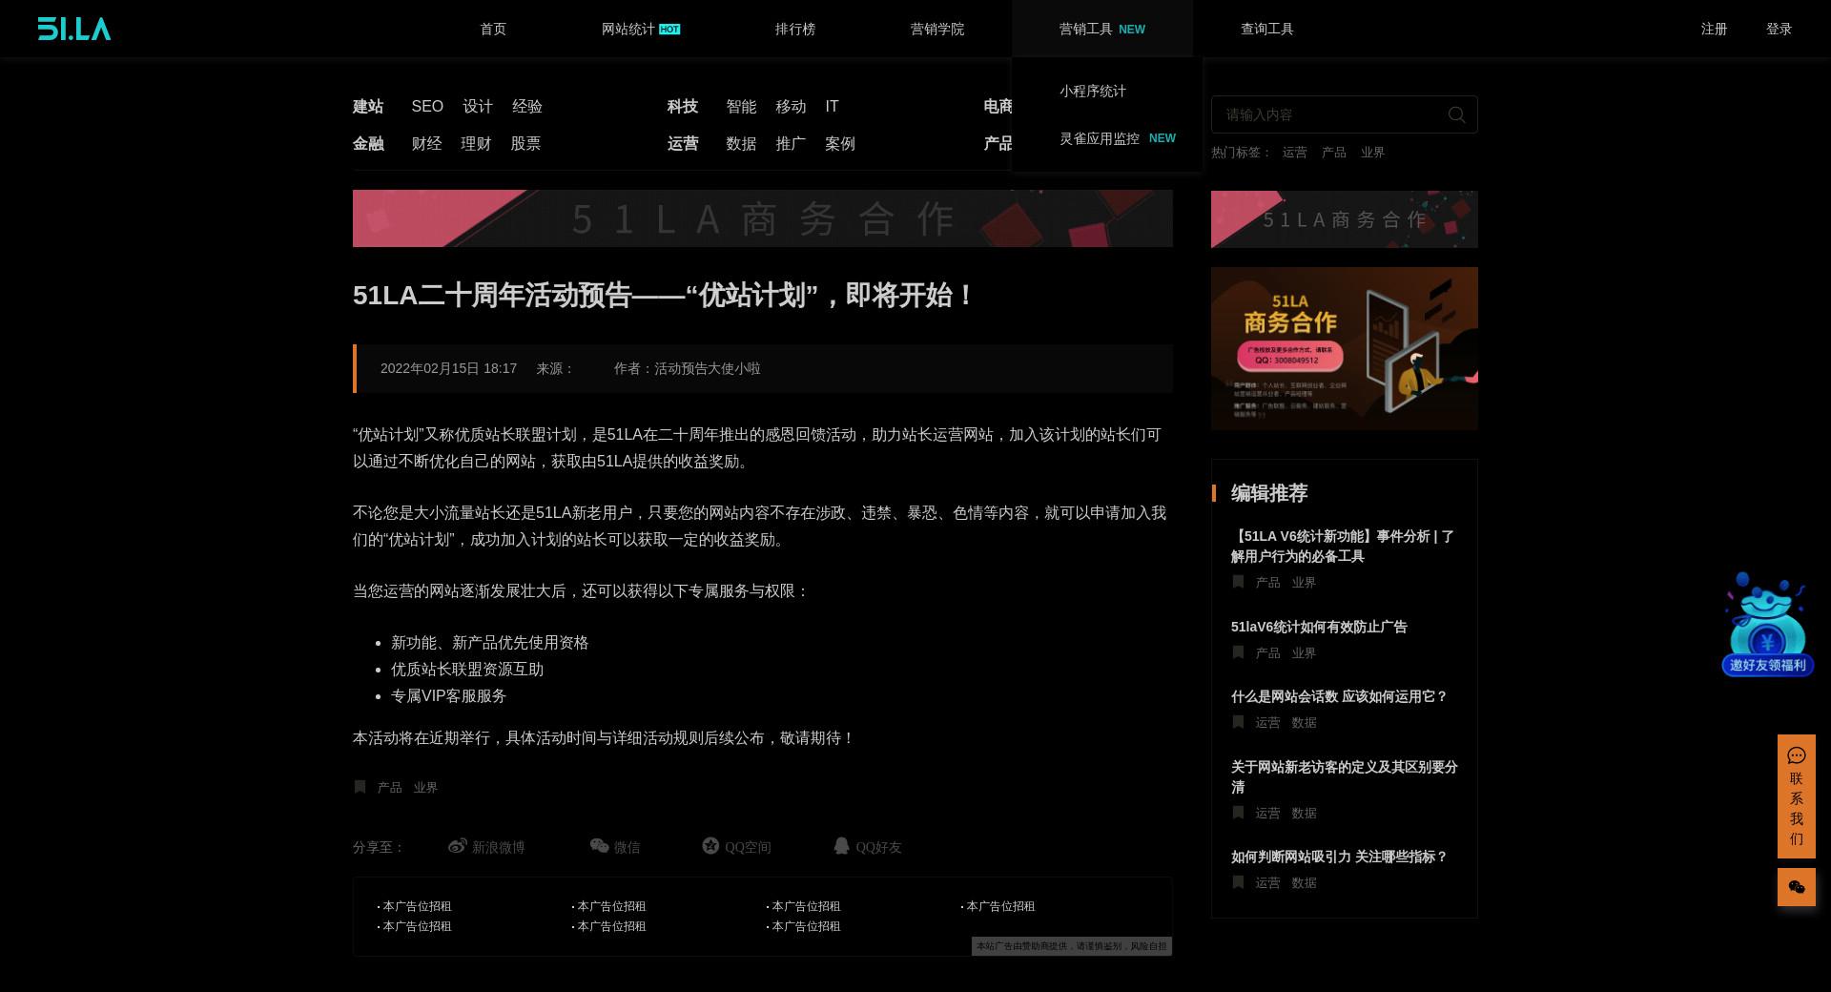Viewport: 1831px width, 992px height.
Task: Open 设计 subcategory
Action: click(478, 106)
